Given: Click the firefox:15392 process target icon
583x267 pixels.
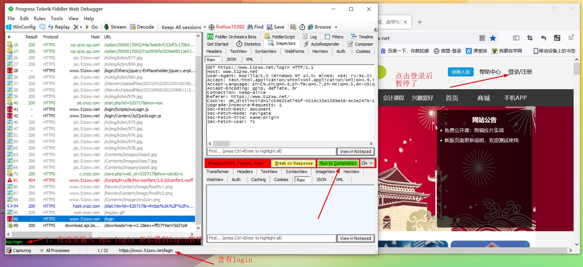Looking at the screenshot, I should (x=212, y=27).
